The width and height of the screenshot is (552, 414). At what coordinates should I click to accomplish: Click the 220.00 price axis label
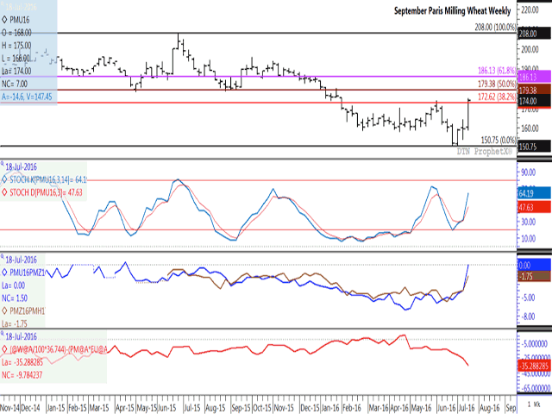530,9
